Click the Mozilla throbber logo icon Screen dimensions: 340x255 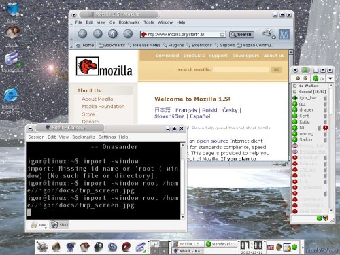284,35
